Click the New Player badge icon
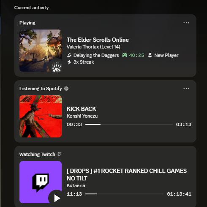This screenshot has width=207, height=207. click(x=150, y=55)
